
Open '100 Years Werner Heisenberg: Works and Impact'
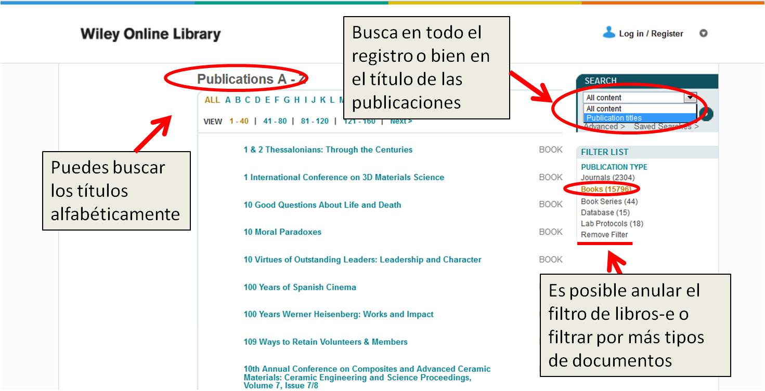pyautogui.click(x=339, y=314)
